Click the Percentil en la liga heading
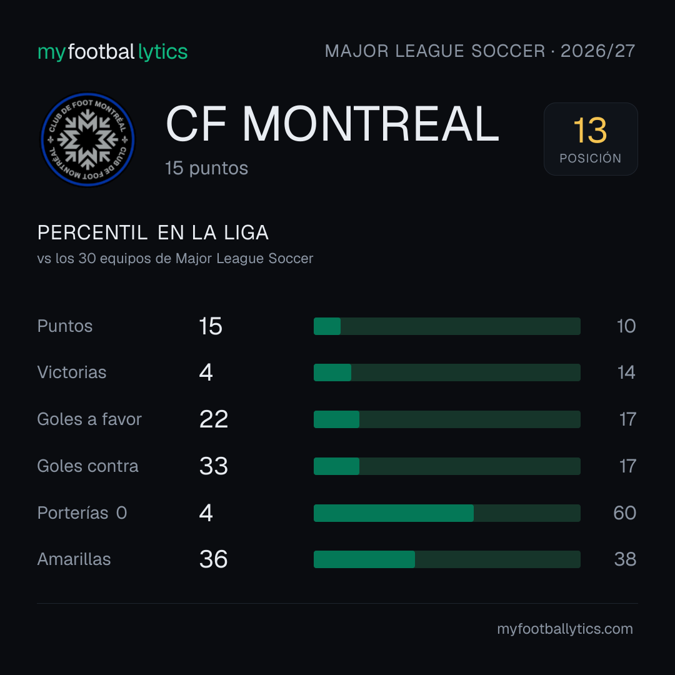The height and width of the screenshot is (675, 675). coord(153,233)
